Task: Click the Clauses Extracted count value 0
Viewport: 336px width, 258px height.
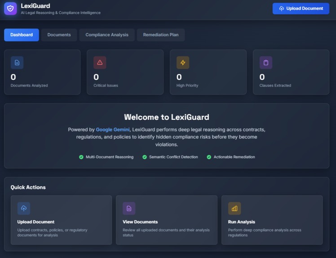Action: click(262, 77)
